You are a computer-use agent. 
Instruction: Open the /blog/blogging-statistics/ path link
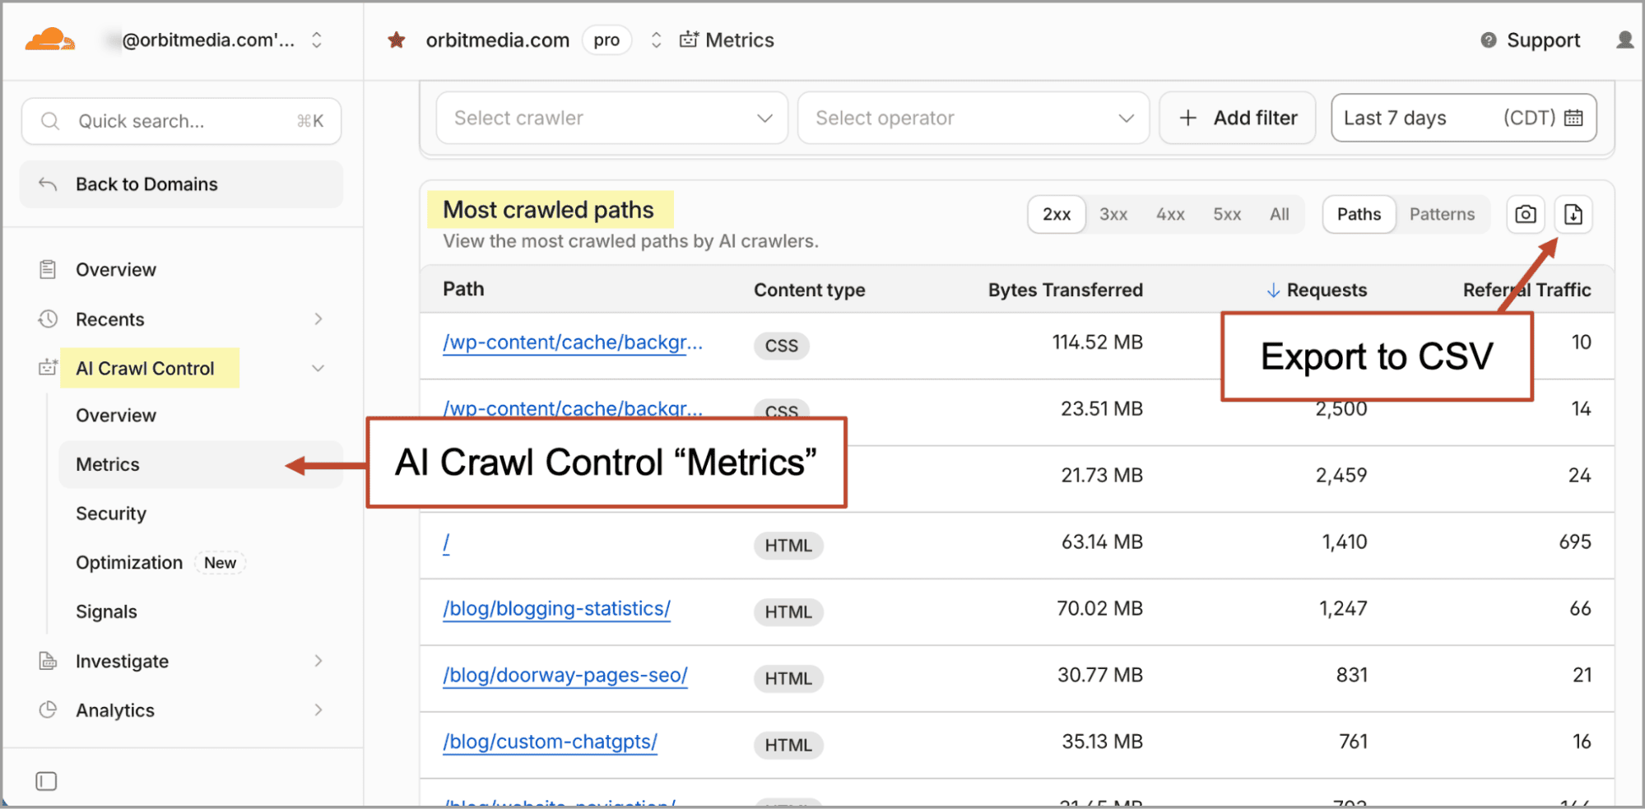coord(556,609)
